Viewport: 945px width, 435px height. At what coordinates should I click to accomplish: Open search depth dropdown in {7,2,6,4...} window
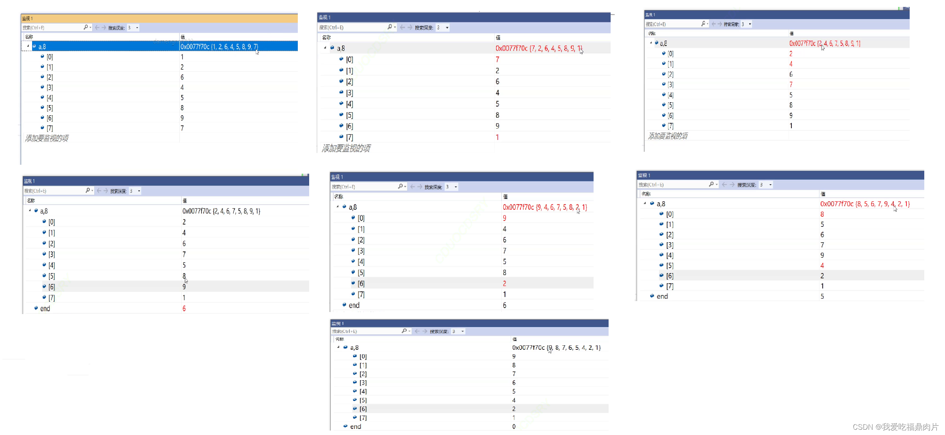[447, 28]
